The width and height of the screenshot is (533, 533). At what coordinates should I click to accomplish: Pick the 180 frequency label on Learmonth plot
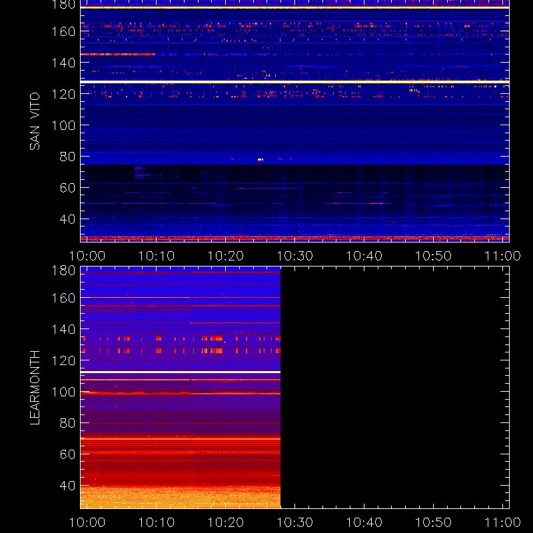63,270
